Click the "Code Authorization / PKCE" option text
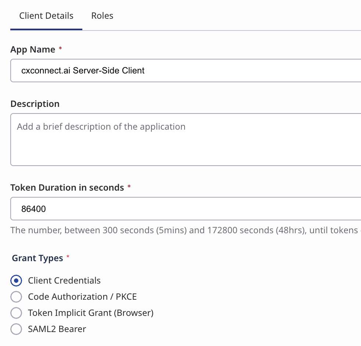 (82, 297)
